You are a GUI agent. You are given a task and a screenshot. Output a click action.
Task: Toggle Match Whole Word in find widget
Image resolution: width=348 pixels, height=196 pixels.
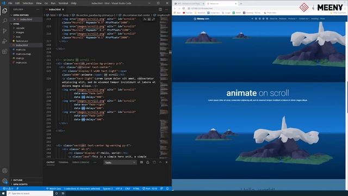point(149,20)
